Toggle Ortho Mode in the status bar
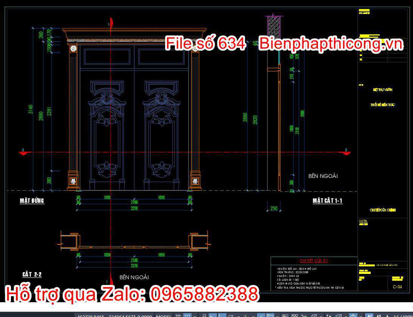413x317 pixels. pyautogui.click(x=222, y=315)
